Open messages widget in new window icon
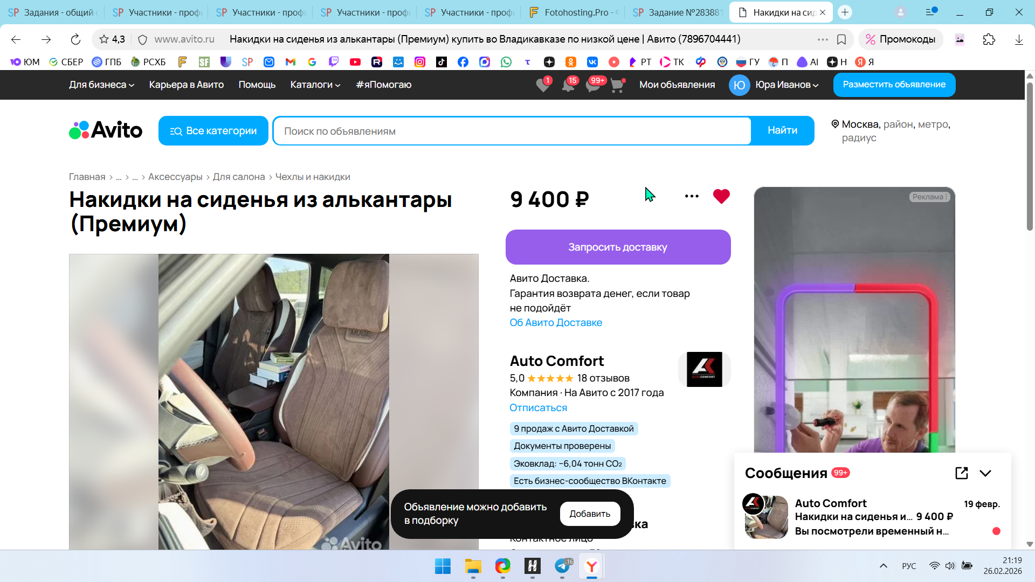Screen dimensions: 1035x582 tap(961, 473)
